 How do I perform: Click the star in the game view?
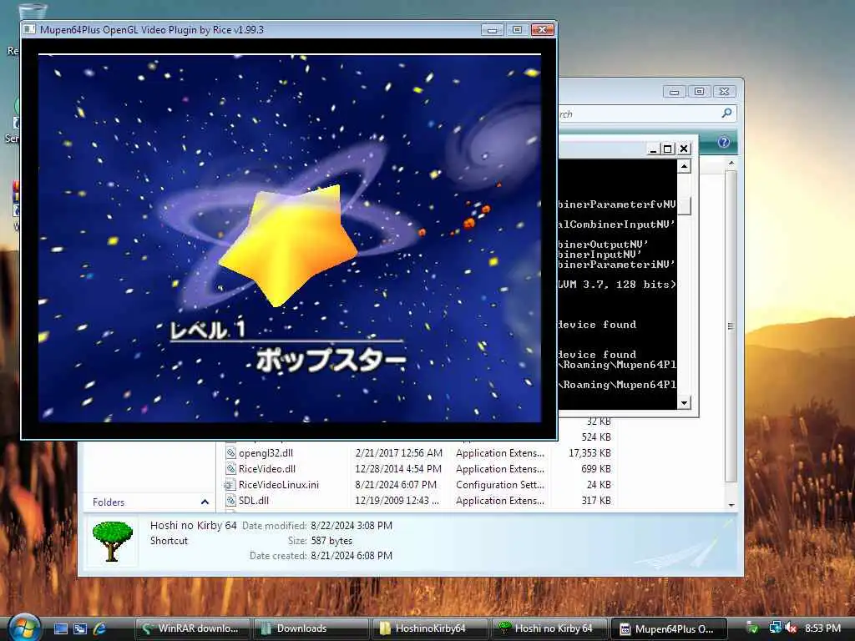pos(288,245)
